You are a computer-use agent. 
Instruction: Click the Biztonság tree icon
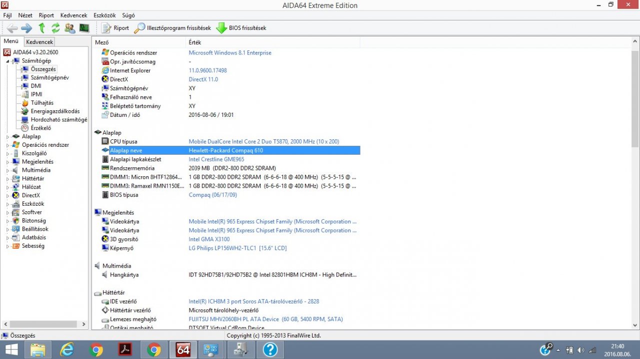pyautogui.click(x=16, y=221)
